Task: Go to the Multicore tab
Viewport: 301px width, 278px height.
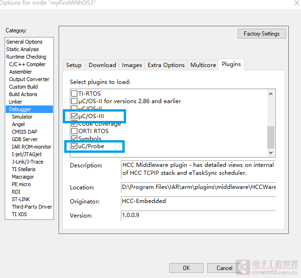Action: (x=203, y=65)
